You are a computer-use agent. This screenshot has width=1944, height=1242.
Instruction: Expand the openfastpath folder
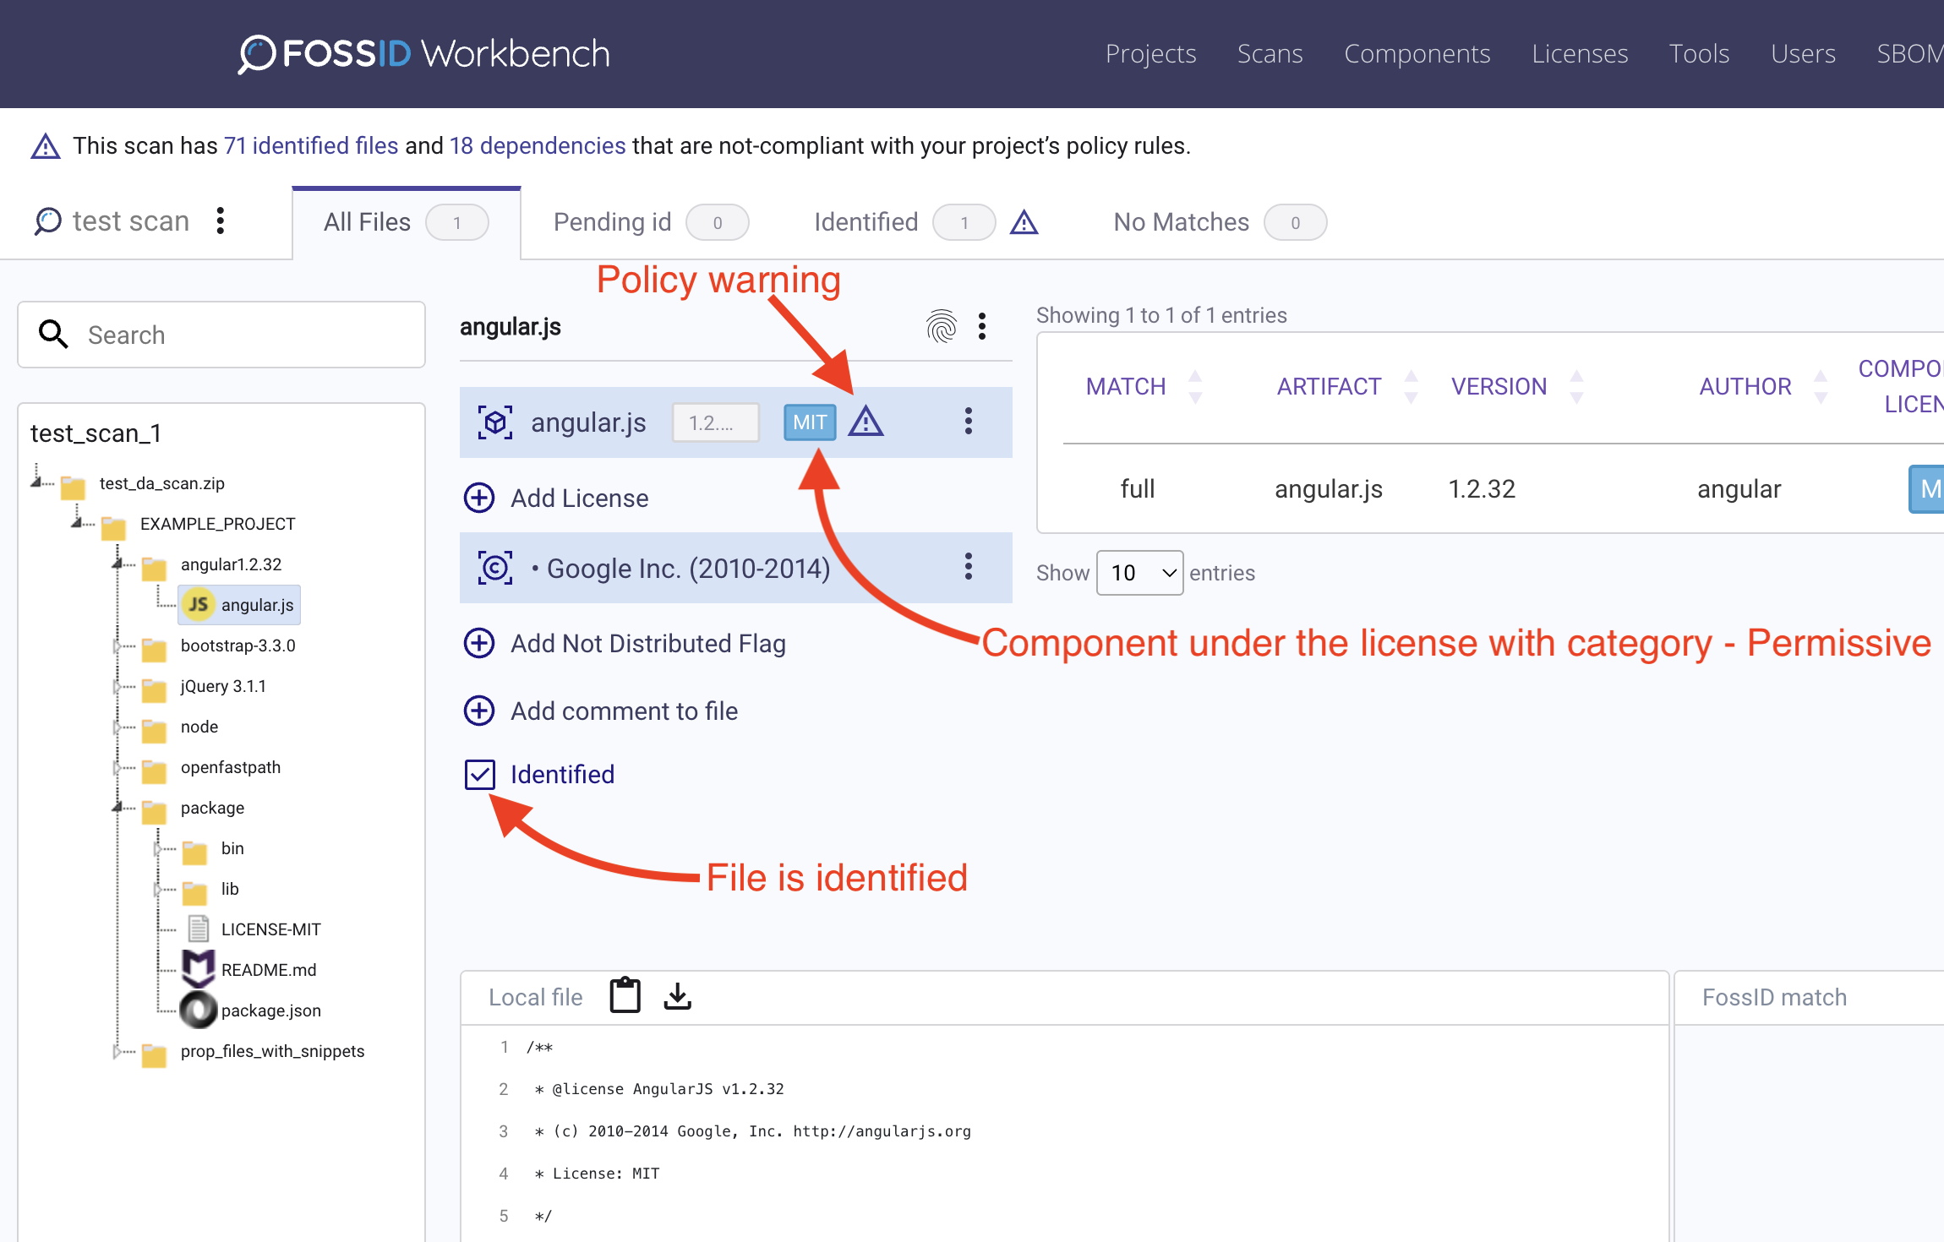[x=117, y=767]
